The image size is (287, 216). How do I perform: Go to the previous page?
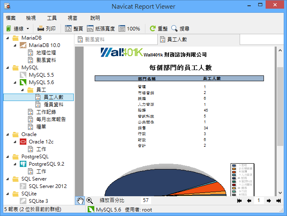coord(249,201)
